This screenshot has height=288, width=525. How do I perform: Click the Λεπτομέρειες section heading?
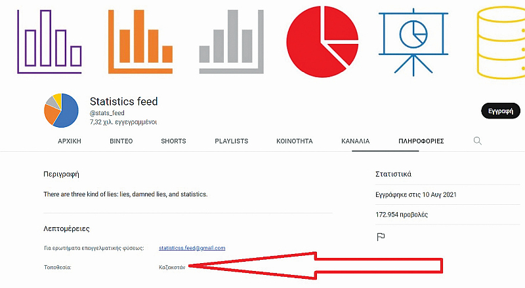pyautogui.click(x=66, y=228)
